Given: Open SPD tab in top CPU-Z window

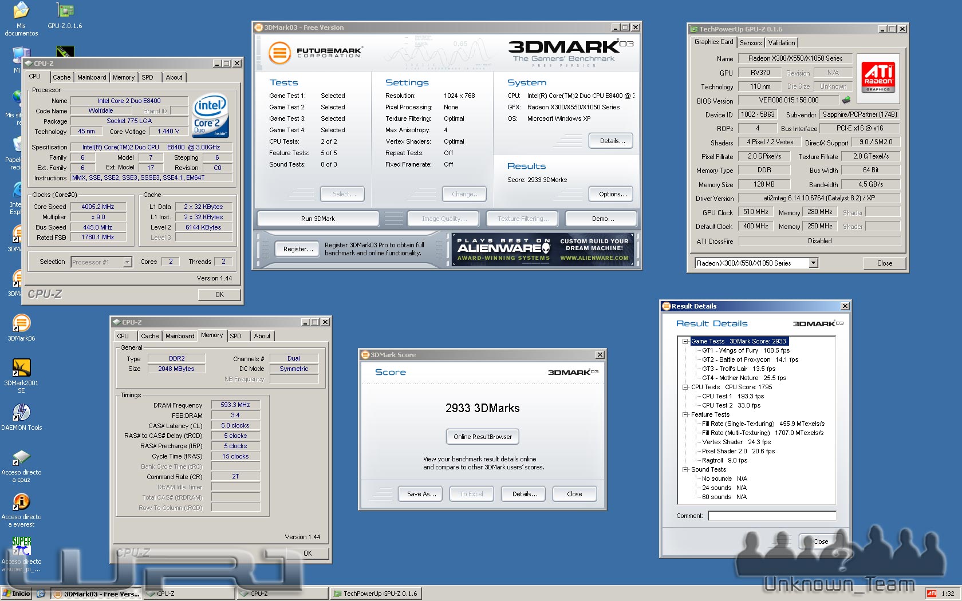Looking at the screenshot, I should [x=147, y=77].
